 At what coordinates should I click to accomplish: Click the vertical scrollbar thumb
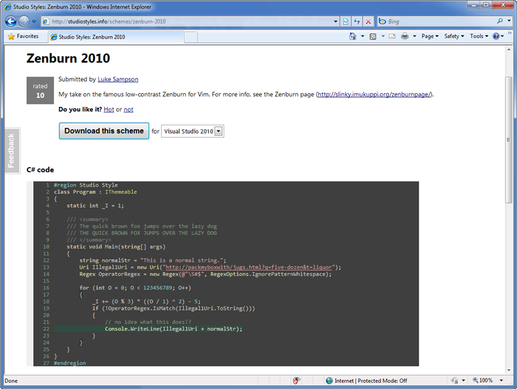pyautogui.click(x=509, y=140)
